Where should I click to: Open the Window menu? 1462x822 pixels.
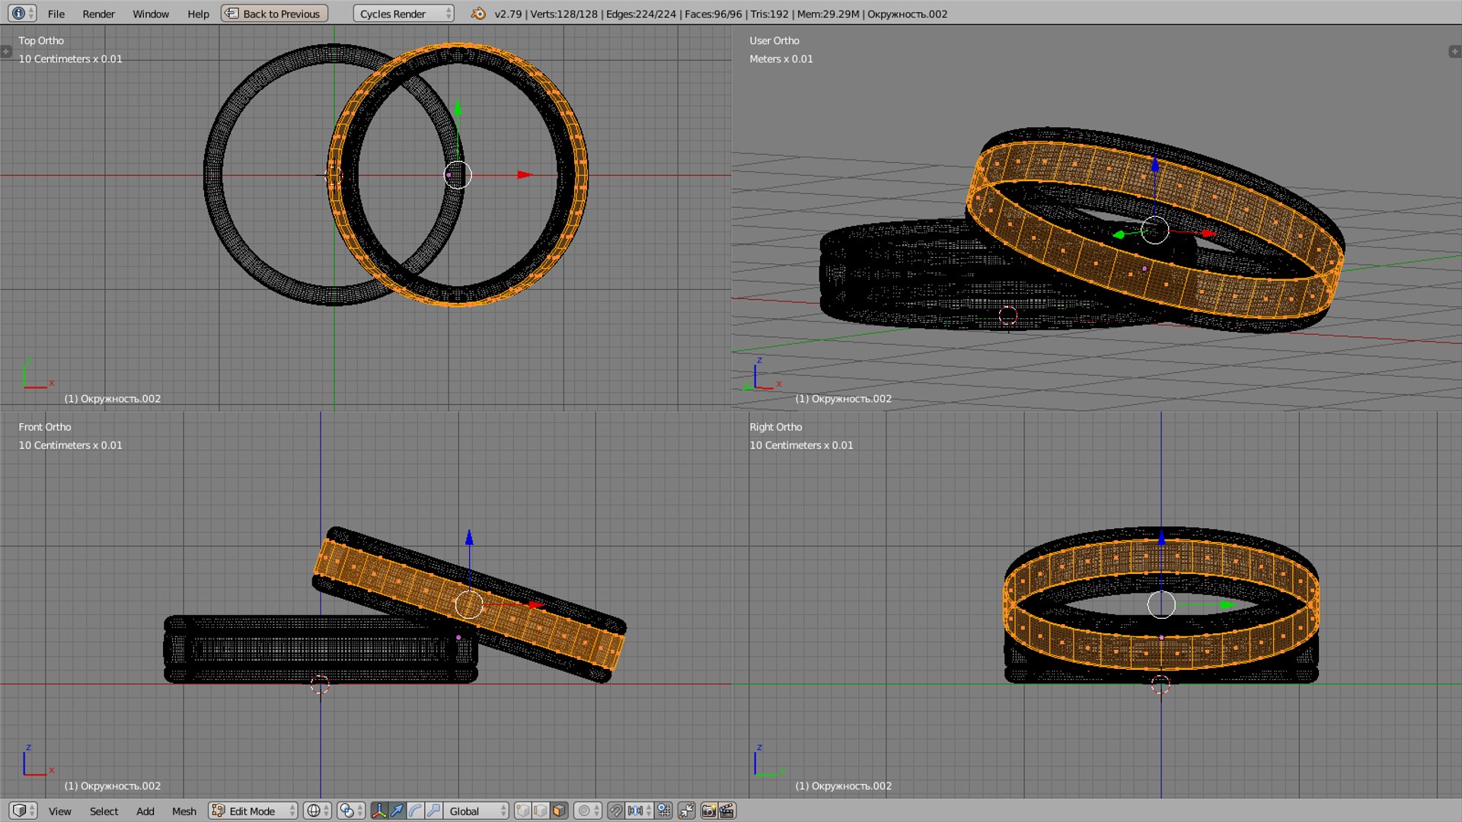(x=151, y=14)
